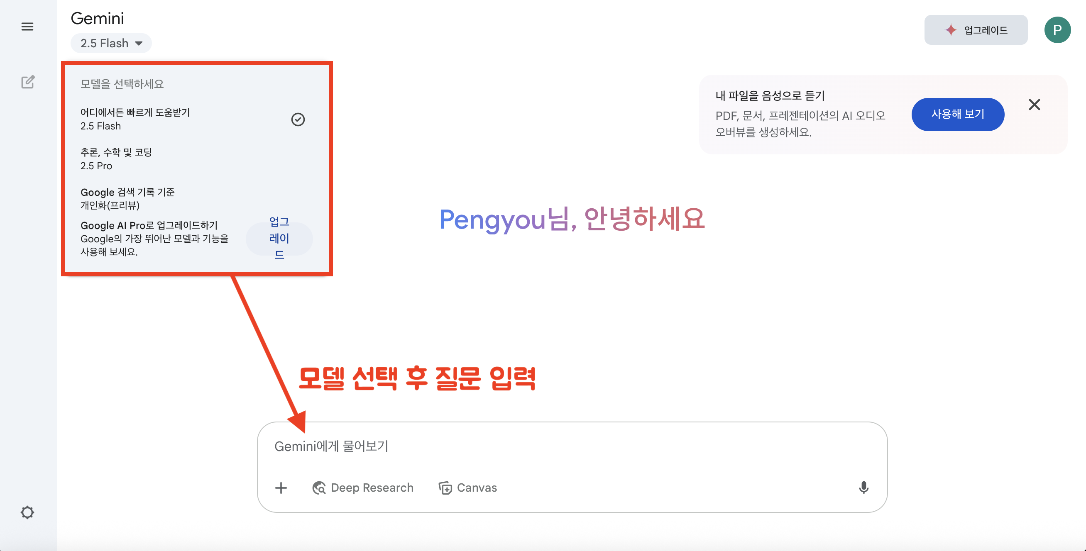The width and height of the screenshot is (1086, 551).
Task: Click the Gemini에게 물어보기 input field
Action: click(572, 446)
